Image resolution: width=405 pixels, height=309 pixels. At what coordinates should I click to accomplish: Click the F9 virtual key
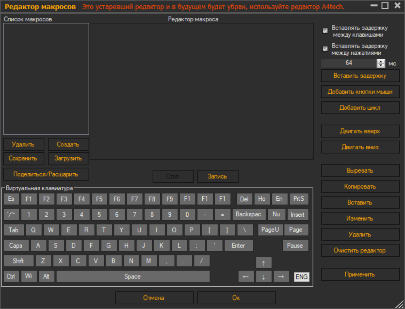pos(170,199)
